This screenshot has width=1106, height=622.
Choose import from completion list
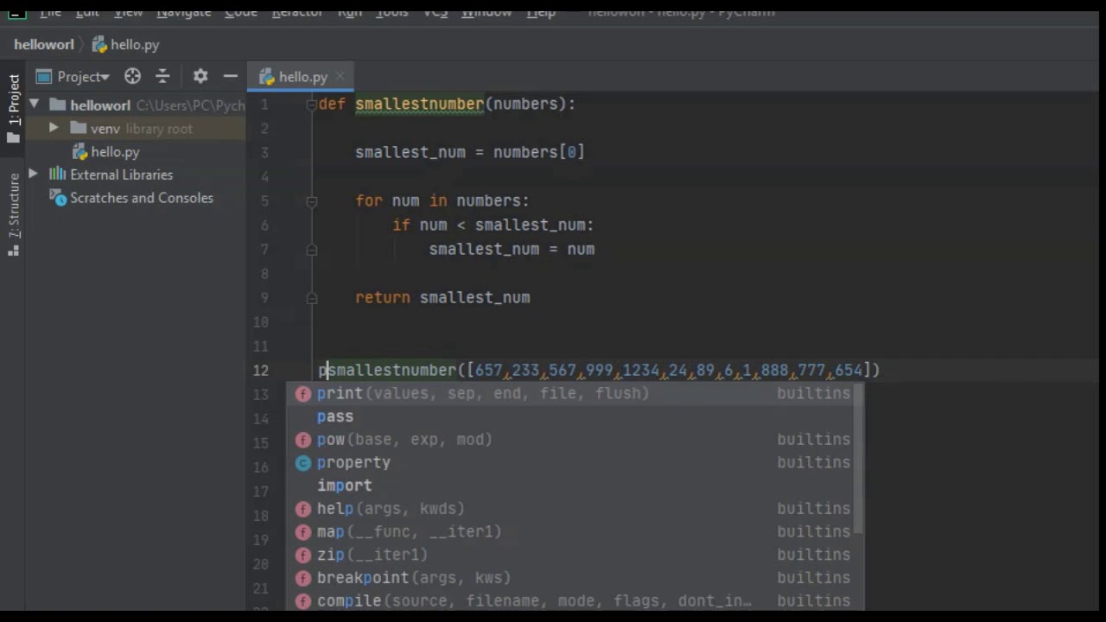570,486
